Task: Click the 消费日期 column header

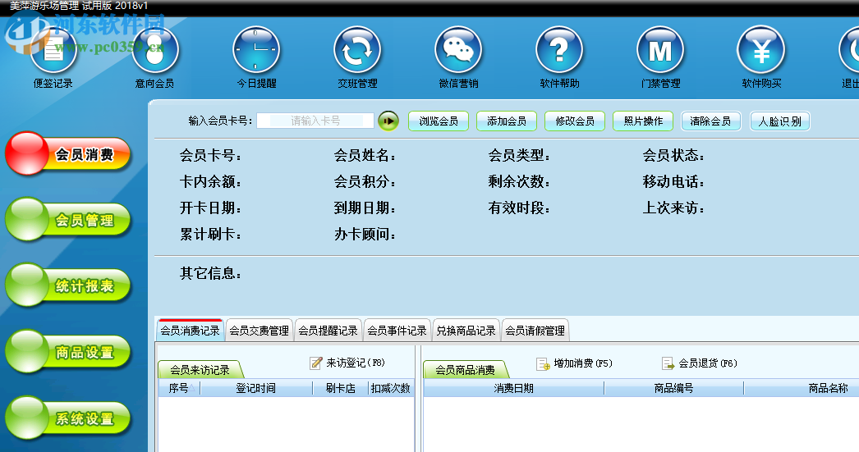Action: [513, 388]
